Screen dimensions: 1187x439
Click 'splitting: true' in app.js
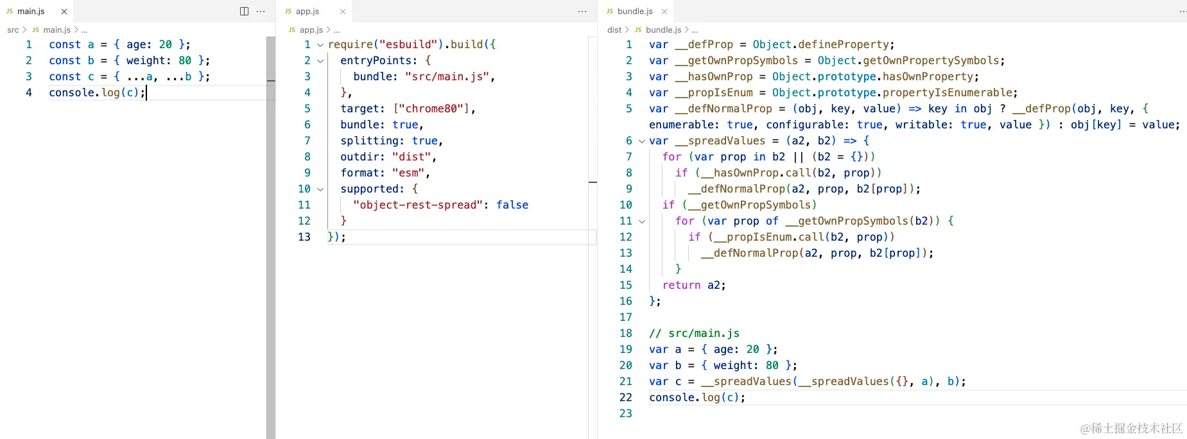[389, 141]
